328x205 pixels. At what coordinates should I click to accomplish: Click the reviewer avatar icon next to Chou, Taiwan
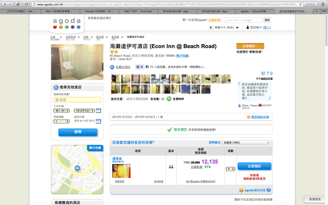(x=239, y=106)
